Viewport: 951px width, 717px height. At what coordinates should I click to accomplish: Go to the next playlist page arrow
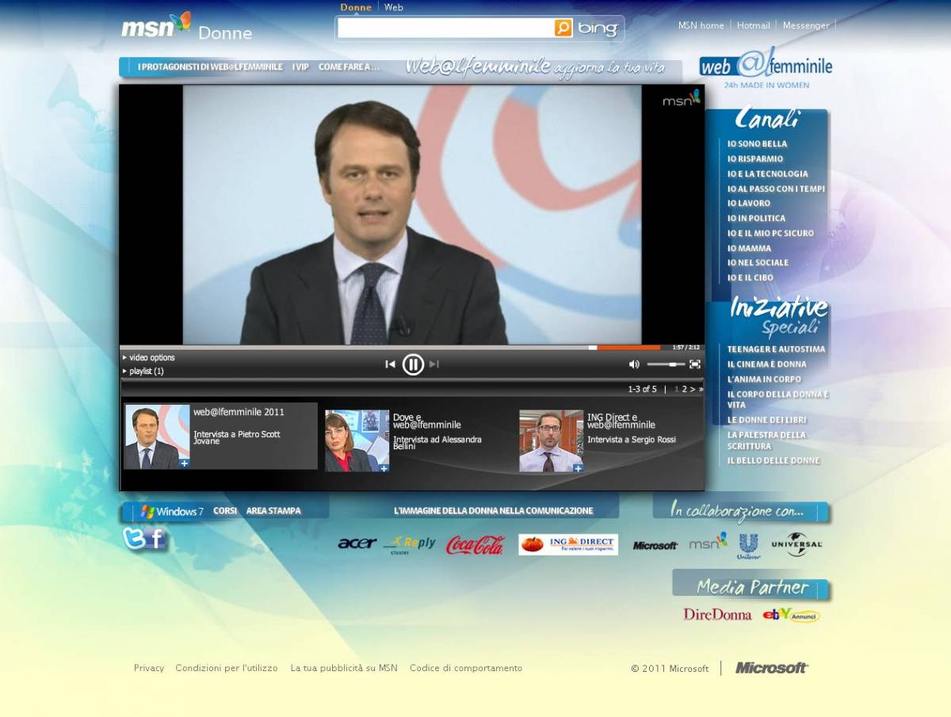click(x=693, y=389)
